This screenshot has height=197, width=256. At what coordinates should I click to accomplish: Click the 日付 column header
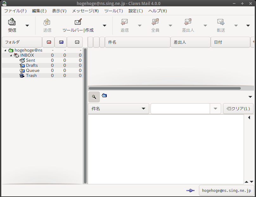[230, 42]
